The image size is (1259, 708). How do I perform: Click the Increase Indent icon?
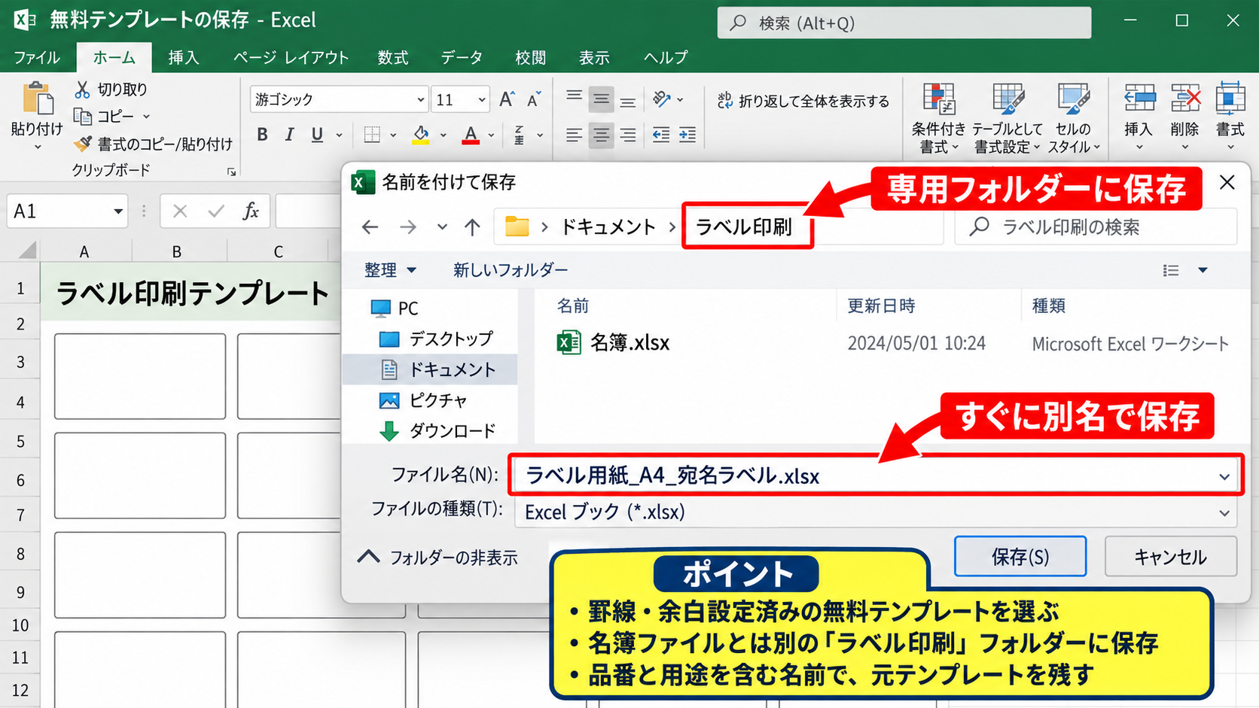pyautogui.click(x=687, y=135)
